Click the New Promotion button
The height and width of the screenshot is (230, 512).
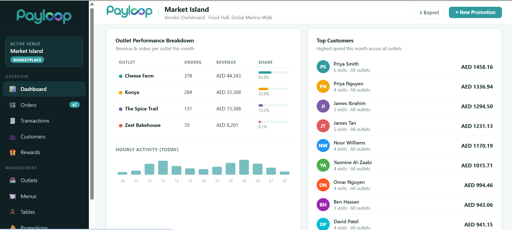(x=475, y=12)
